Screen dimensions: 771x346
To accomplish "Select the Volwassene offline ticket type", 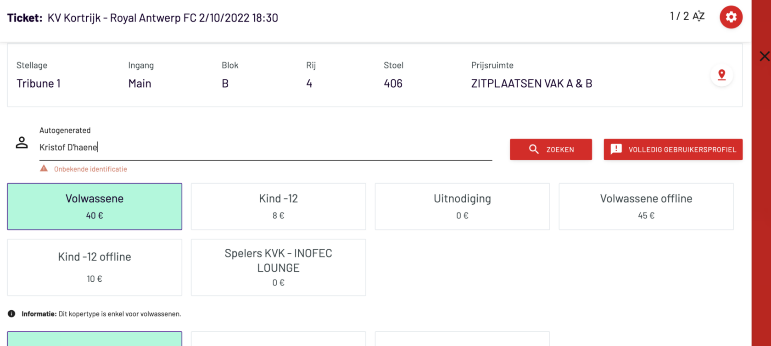I will pyautogui.click(x=646, y=206).
